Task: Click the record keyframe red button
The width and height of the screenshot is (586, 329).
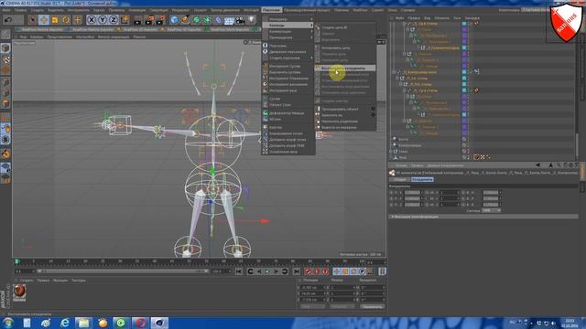Action: tap(308, 271)
